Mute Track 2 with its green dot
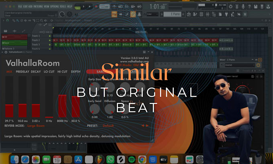This screenshot has height=164, width=273. click(50, 40)
